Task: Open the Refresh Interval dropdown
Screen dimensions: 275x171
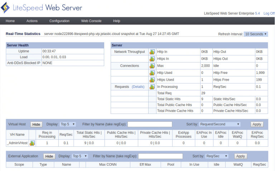Action: pos(256,34)
